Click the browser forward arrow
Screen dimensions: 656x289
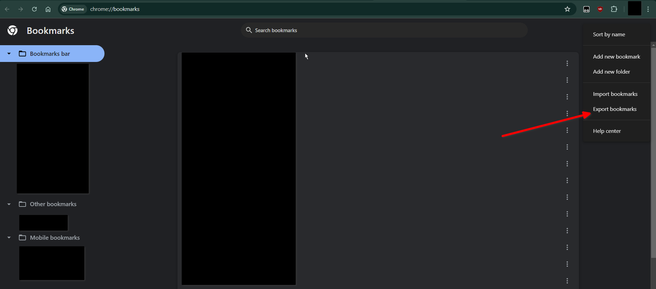pos(21,9)
